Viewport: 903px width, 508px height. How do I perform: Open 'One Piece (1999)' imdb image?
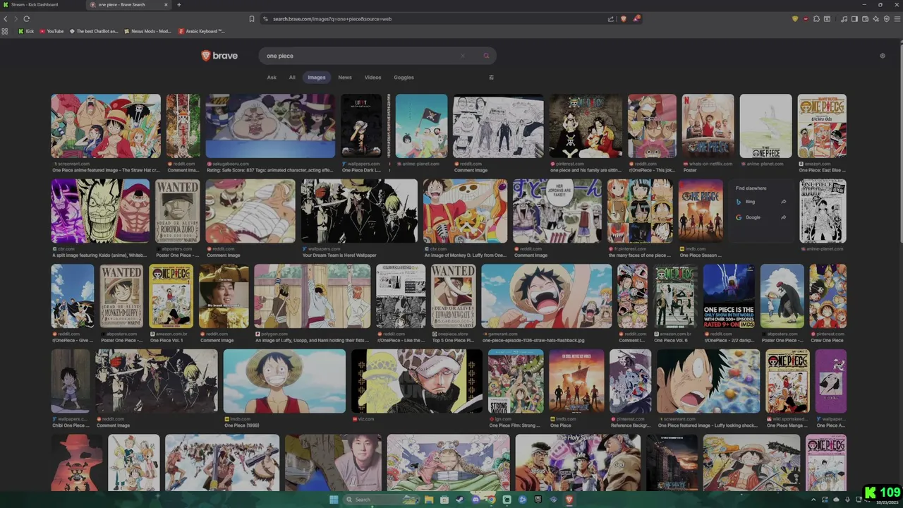(284, 381)
